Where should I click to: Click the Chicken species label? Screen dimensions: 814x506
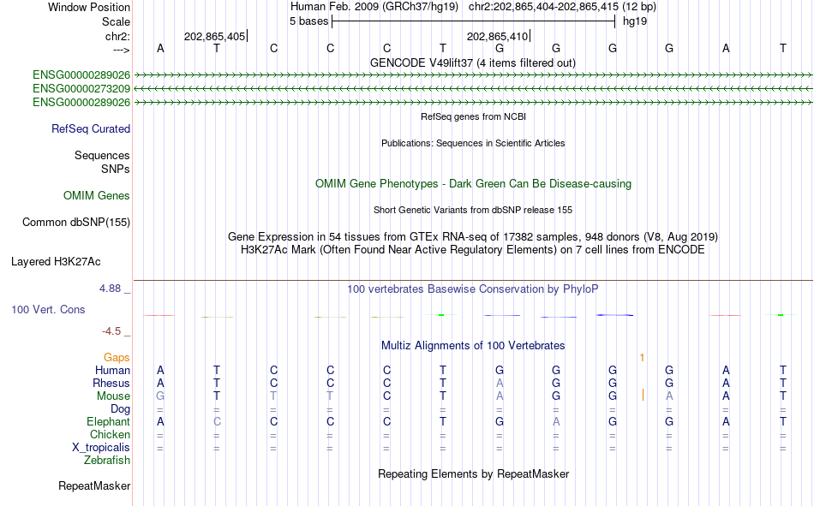click(x=110, y=434)
